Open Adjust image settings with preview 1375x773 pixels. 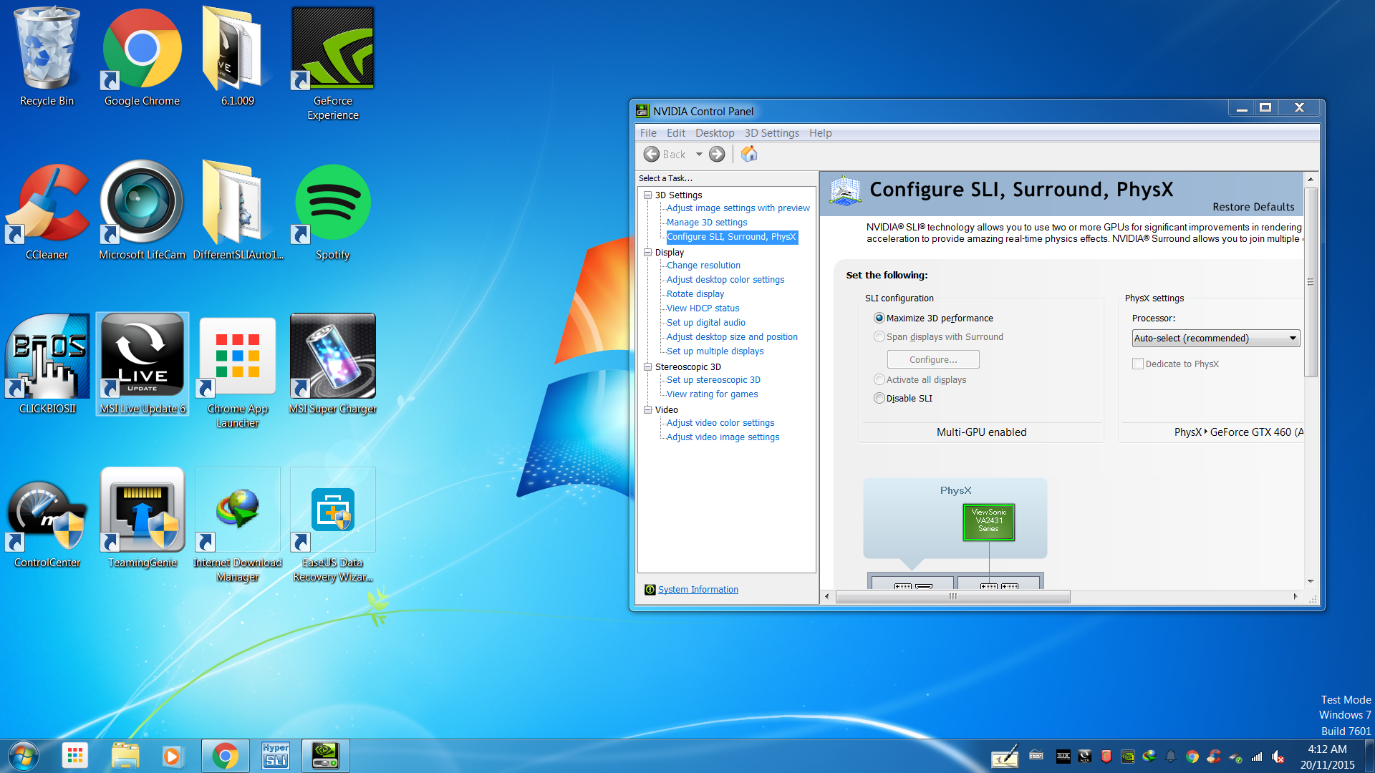(738, 208)
